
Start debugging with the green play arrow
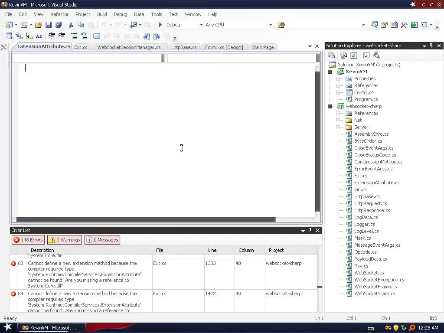point(160,25)
